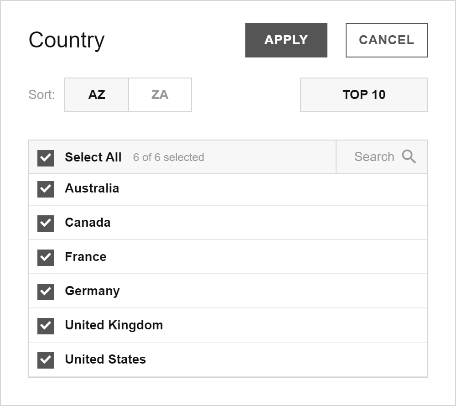Screen dimensions: 456x406
Task: Sort countries descending with ZA
Action: (x=160, y=95)
